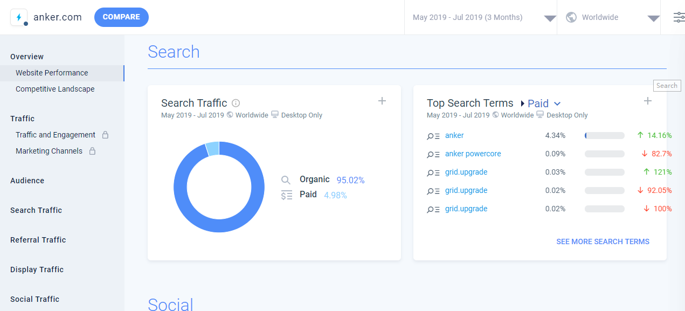Viewport: 685px width, 311px height.
Task: Expand the Worldwide country dropdown arrow
Action: coord(653,18)
